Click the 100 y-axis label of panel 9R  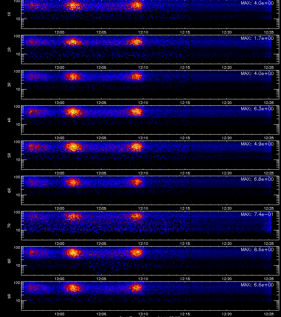click(17, 282)
